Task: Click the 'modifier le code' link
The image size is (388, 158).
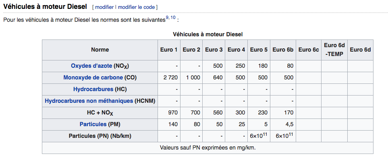Action: point(136,7)
